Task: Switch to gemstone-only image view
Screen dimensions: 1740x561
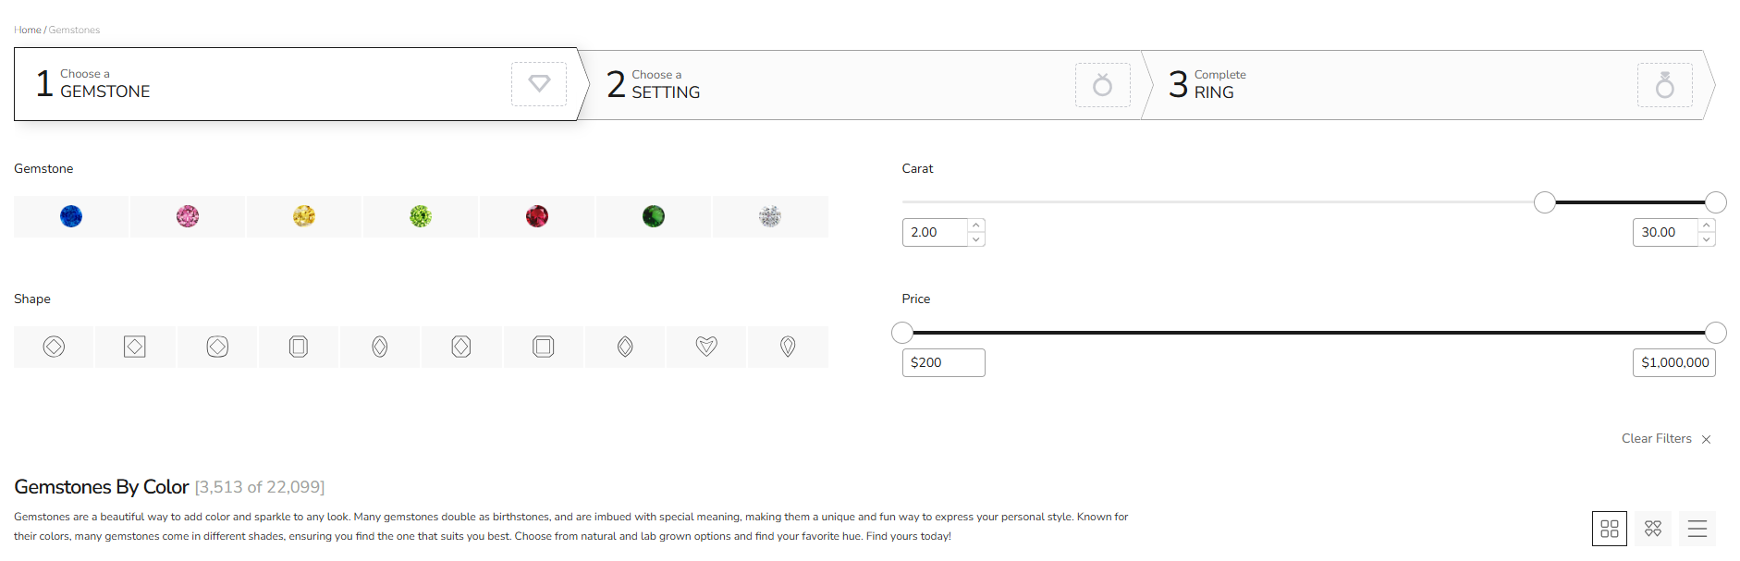Action: [1653, 529]
